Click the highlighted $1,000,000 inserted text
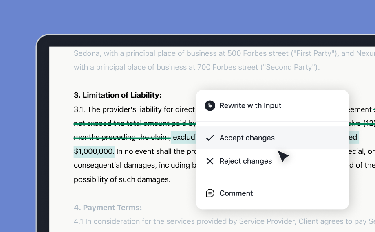This screenshot has width=375, height=232. [x=94, y=152]
